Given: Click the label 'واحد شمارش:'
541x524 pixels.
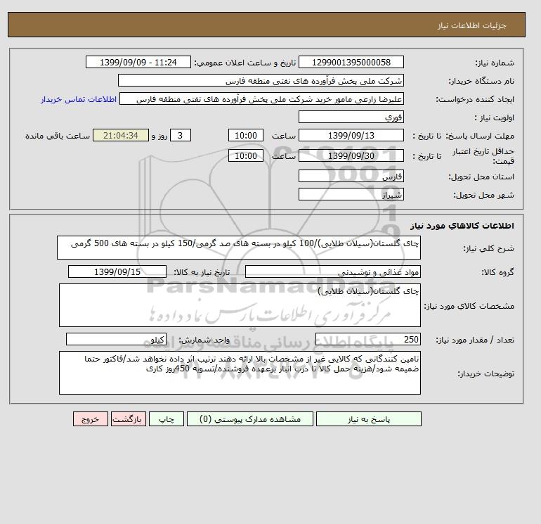Looking at the screenshot, I should [204, 340].
